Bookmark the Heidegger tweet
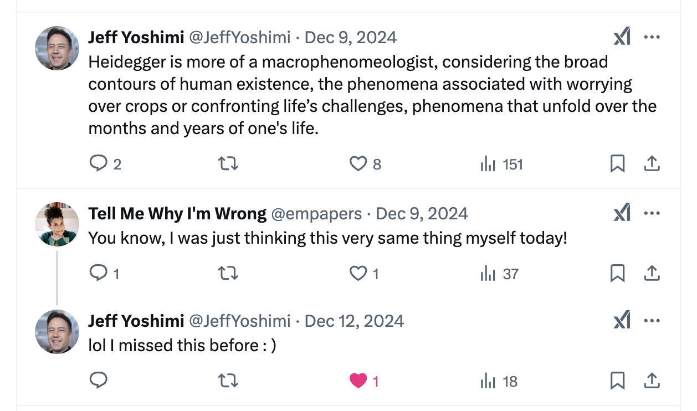 [x=617, y=164]
